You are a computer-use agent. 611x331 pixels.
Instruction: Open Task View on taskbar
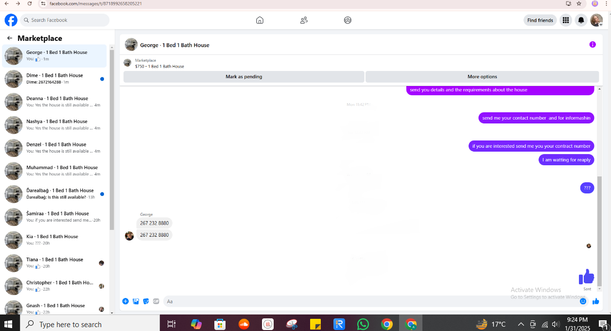pos(171,324)
